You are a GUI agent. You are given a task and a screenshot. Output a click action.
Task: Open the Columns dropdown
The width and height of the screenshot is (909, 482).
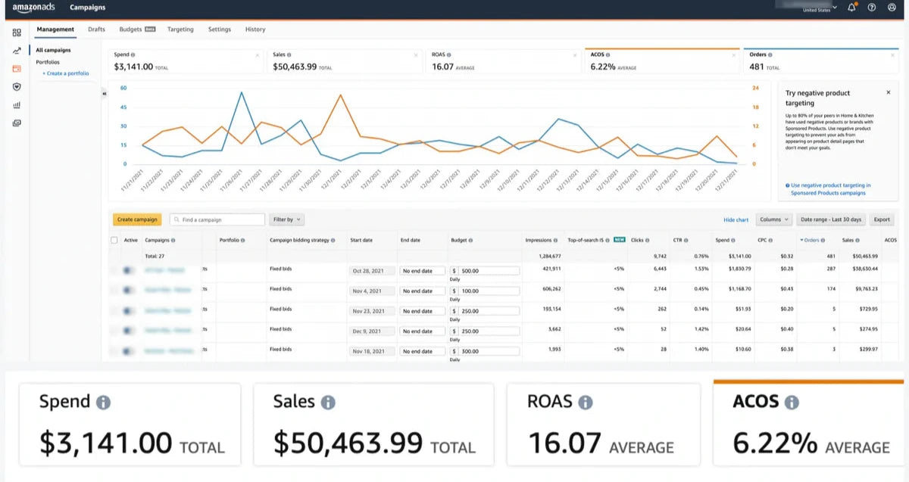773,219
